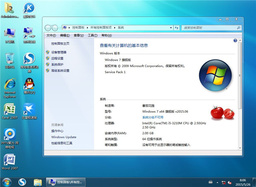Open the 工具(T) menu
The image size is (256, 187).
[x=92, y=36]
